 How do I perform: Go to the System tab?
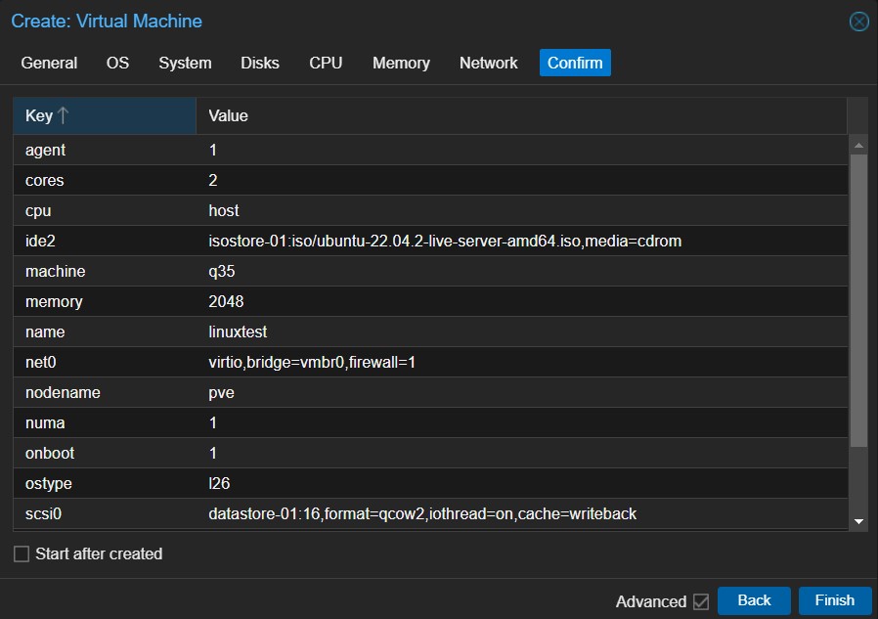point(185,63)
